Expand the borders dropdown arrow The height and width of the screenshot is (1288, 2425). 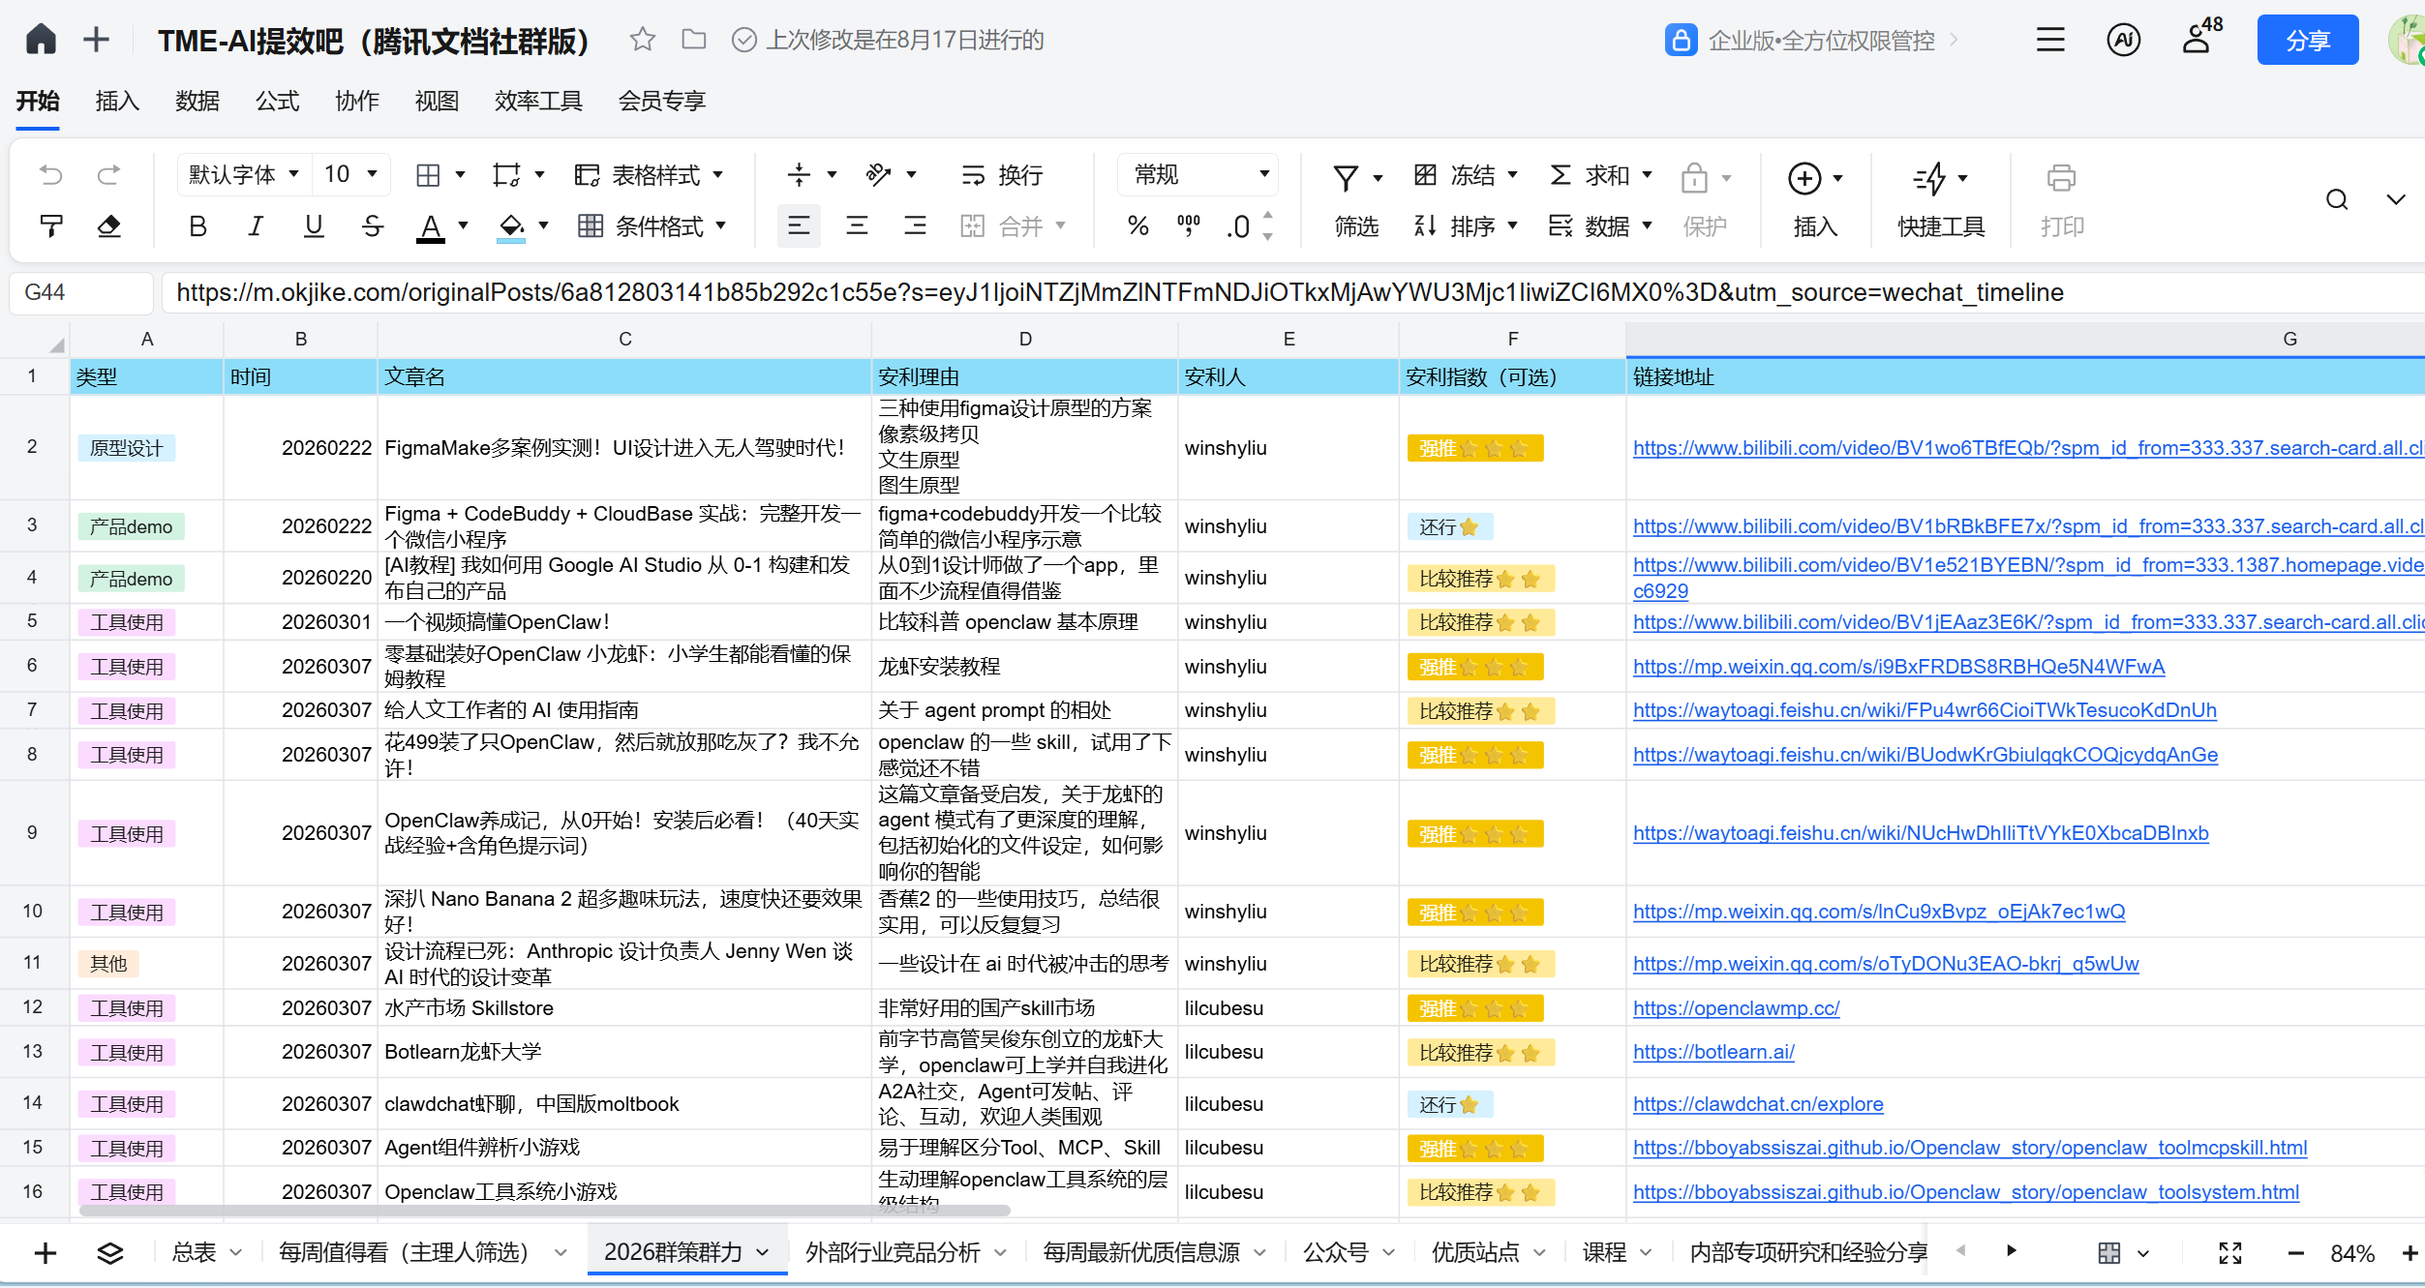coord(461,175)
